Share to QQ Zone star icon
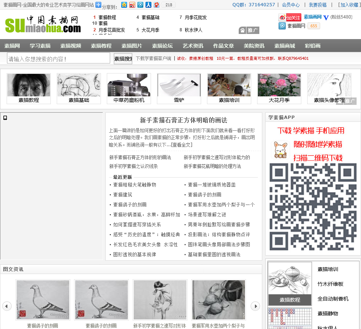This screenshot has height=329, width=361. 124,4
